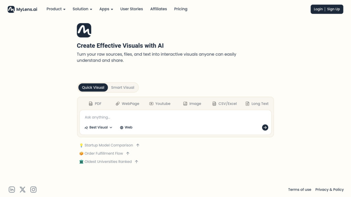This screenshot has width=351, height=197.
Task: Expand the Product dropdown menu
Action: click(56, 9)
